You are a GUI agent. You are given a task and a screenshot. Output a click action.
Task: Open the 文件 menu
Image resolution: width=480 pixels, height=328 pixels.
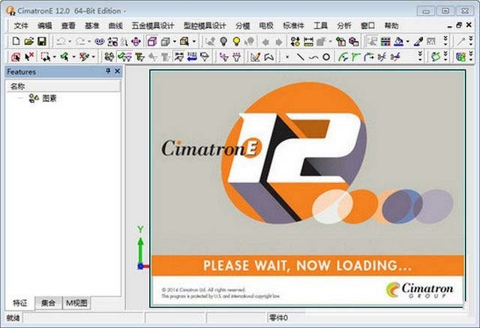click(20, 26)
